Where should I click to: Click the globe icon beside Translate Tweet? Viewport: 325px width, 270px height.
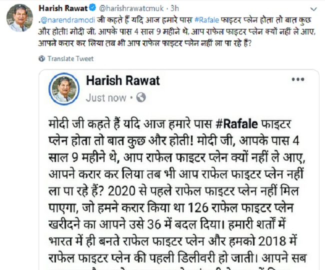click(41, 58)
